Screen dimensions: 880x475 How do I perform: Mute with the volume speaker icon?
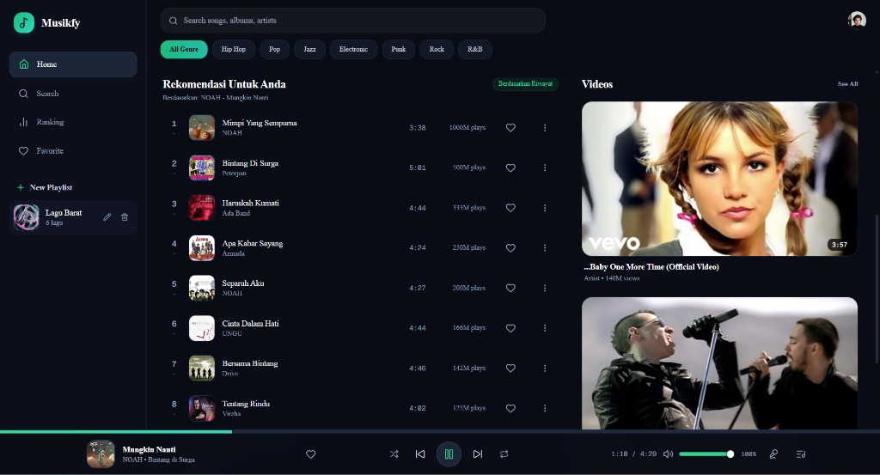[x=668, y=454]
